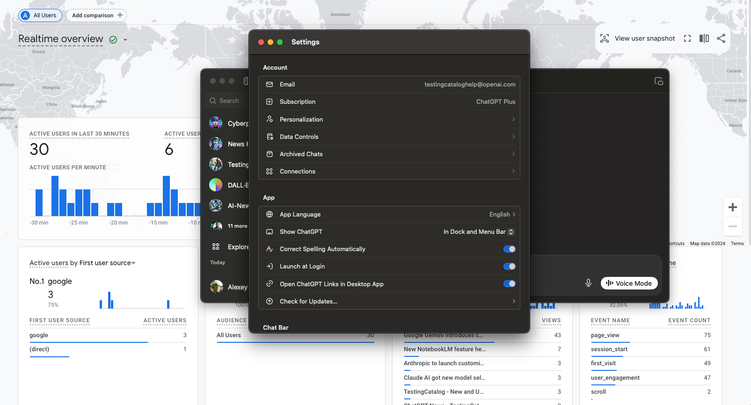Click the user_engagement event row
The image size is (751, 405).
[651, 378]
